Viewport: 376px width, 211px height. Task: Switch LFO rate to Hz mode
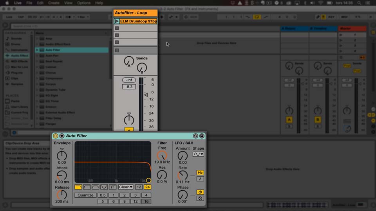[200, 172]
